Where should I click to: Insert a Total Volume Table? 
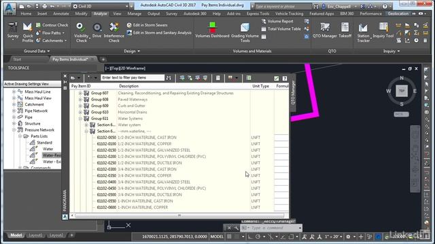click(x=281, y=28)
